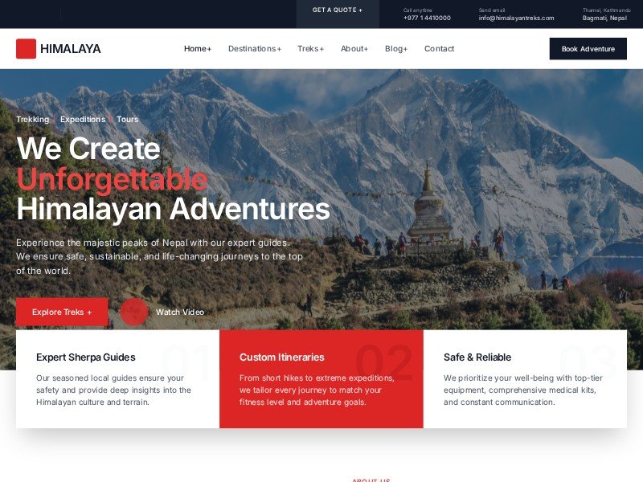Go to the Contact page
Viewport: 643px width, 482px height.
pyautogui.click(x=439, y=49)
